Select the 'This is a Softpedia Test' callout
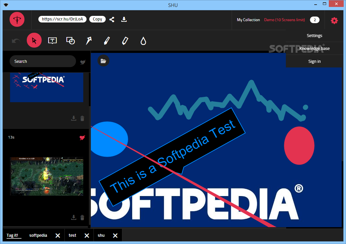This screenshot has width=346, height=244. (172, 157)
